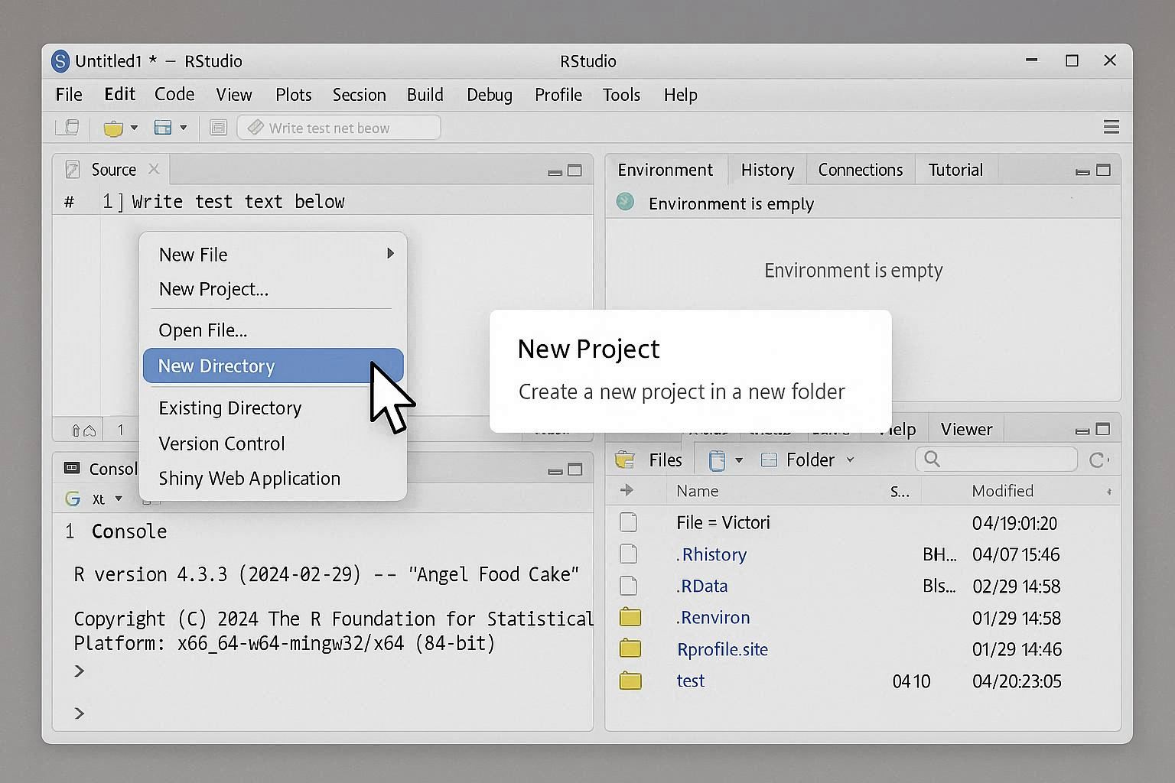The height and width of the screenshot is (783, 1175).
Task: Open the save dropdown arrow on the toolbar
Action: pos(184,128)
